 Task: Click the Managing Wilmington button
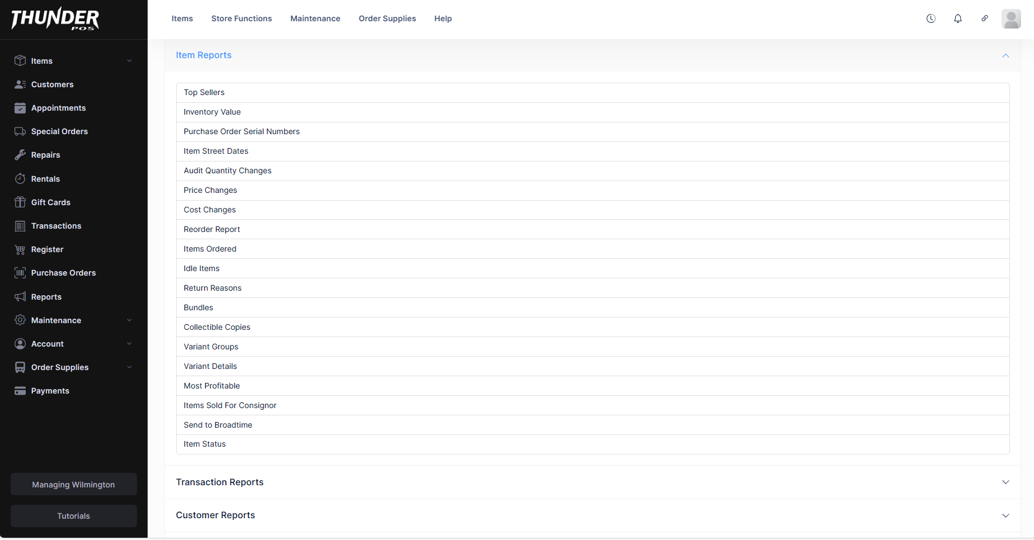[x=73, y=485]
